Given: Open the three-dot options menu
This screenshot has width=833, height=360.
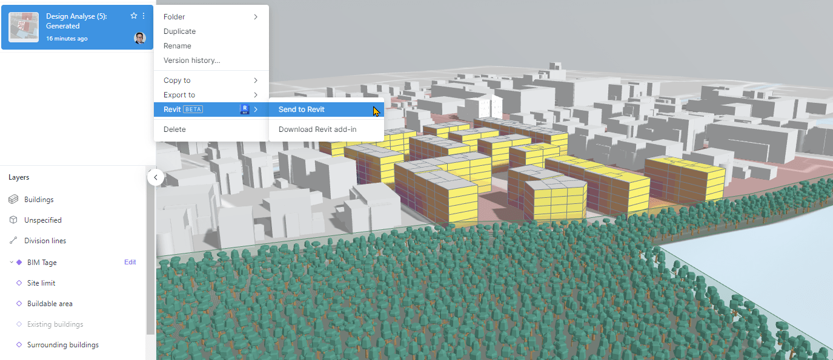Looking at the screenshot, I should (144, 16).
